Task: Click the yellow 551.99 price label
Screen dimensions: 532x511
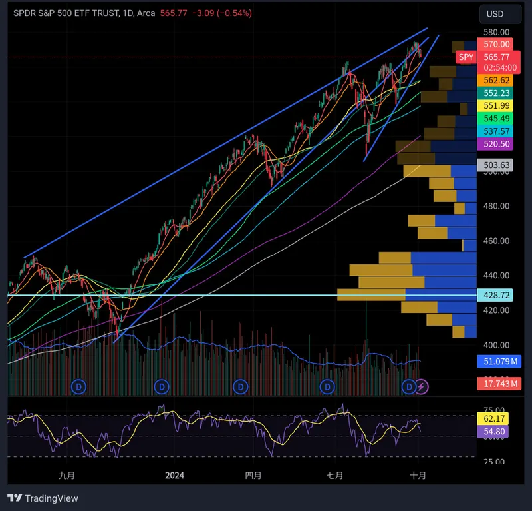Action: pyautogui.click(x=495, y=106)
